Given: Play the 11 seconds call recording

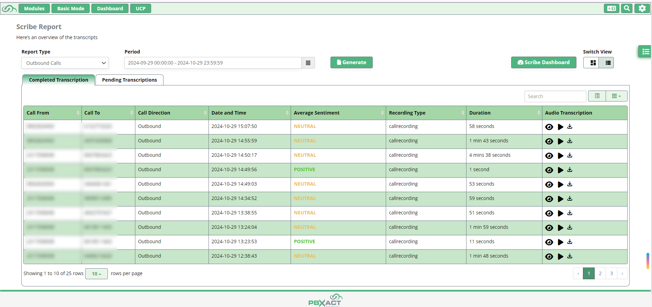Looking at the screenshot, I should click(560, 242).
